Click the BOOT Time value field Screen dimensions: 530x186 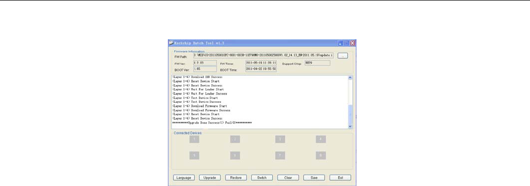tap(261, 69)
